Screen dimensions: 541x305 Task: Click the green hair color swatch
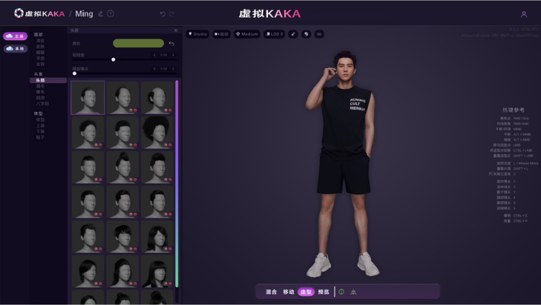[138, 43]
